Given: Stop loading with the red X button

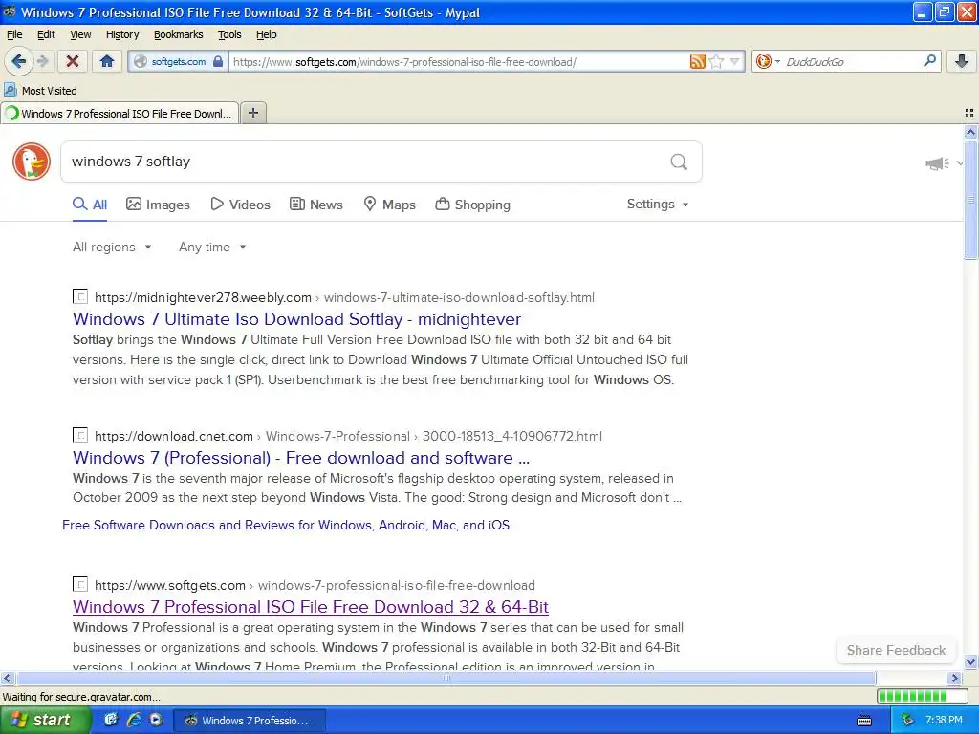Looking at the screenshot, I should tap(73, 61).
